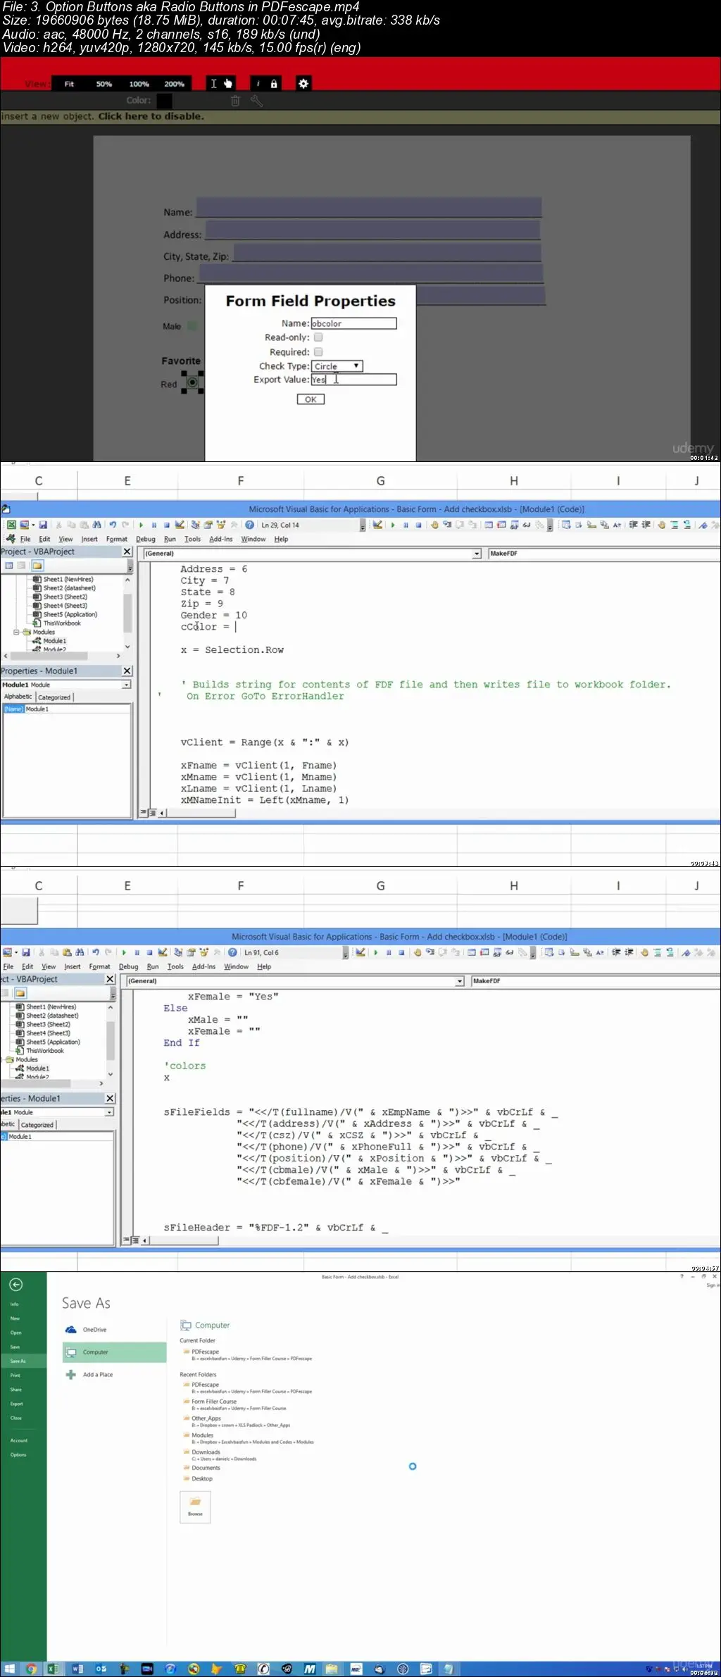Click the back arrow in Excel backstage
The width and height of the screenshot is (721, 1677).
tap(15, 1285)
